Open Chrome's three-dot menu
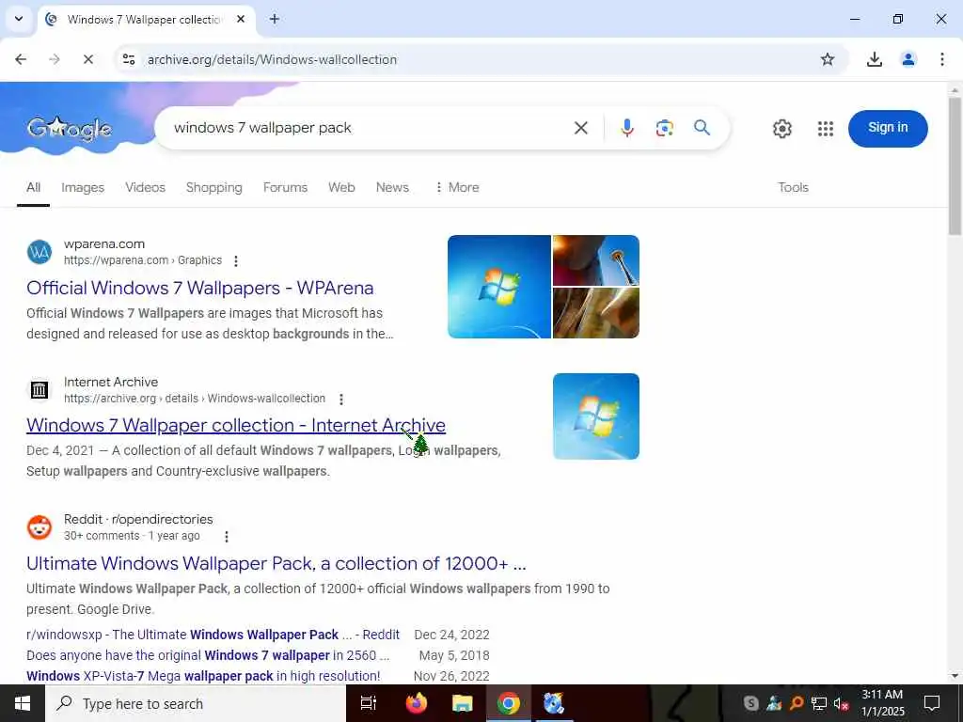963x722 pixels. point(941,59)
